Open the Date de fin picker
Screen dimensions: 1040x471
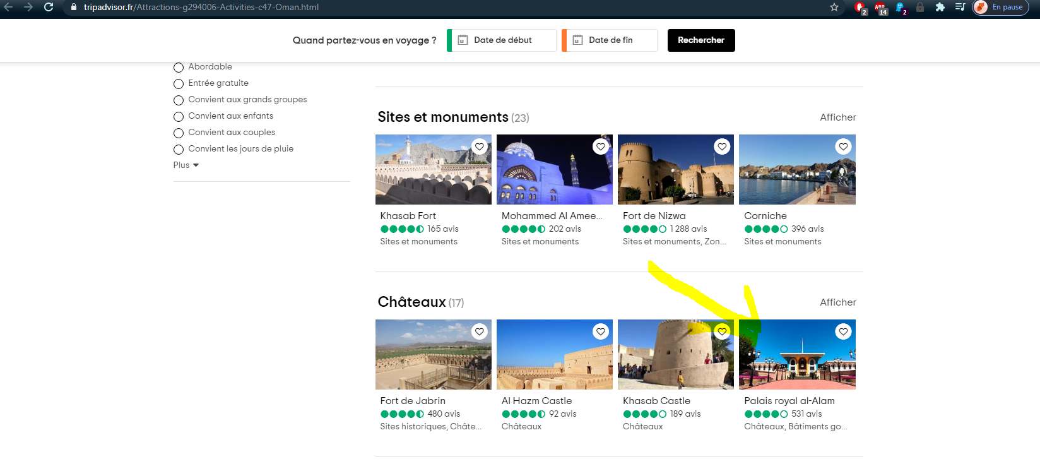(610, 40)
